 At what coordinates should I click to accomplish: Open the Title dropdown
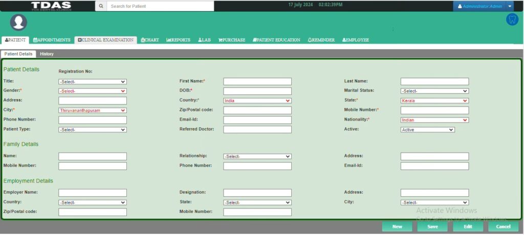point(93,81)
